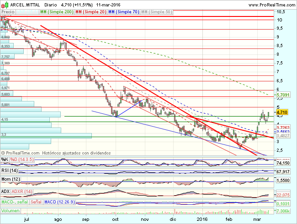
Task: Click the 'ago' month label on time axis
Action: click(58, 219)
